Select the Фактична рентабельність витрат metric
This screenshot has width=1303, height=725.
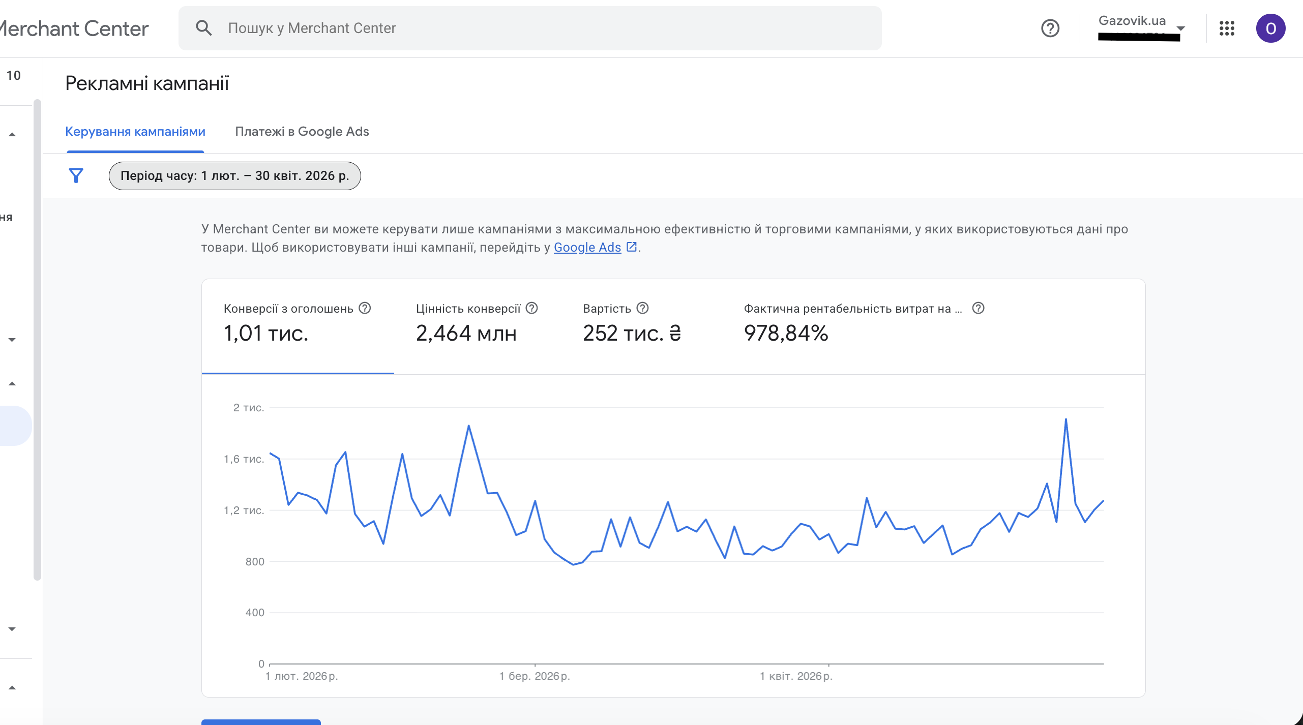(x=865, y=326)
